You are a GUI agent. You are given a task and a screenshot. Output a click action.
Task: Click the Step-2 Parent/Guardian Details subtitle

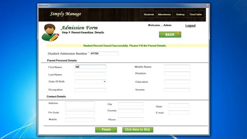83,32
